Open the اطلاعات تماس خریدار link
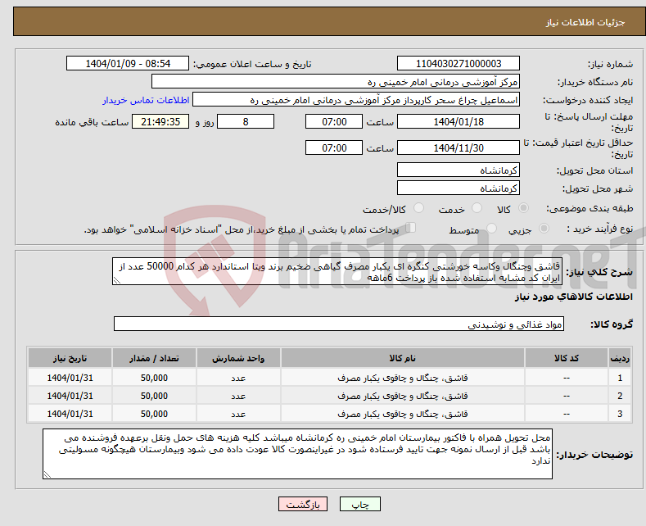 146,100
